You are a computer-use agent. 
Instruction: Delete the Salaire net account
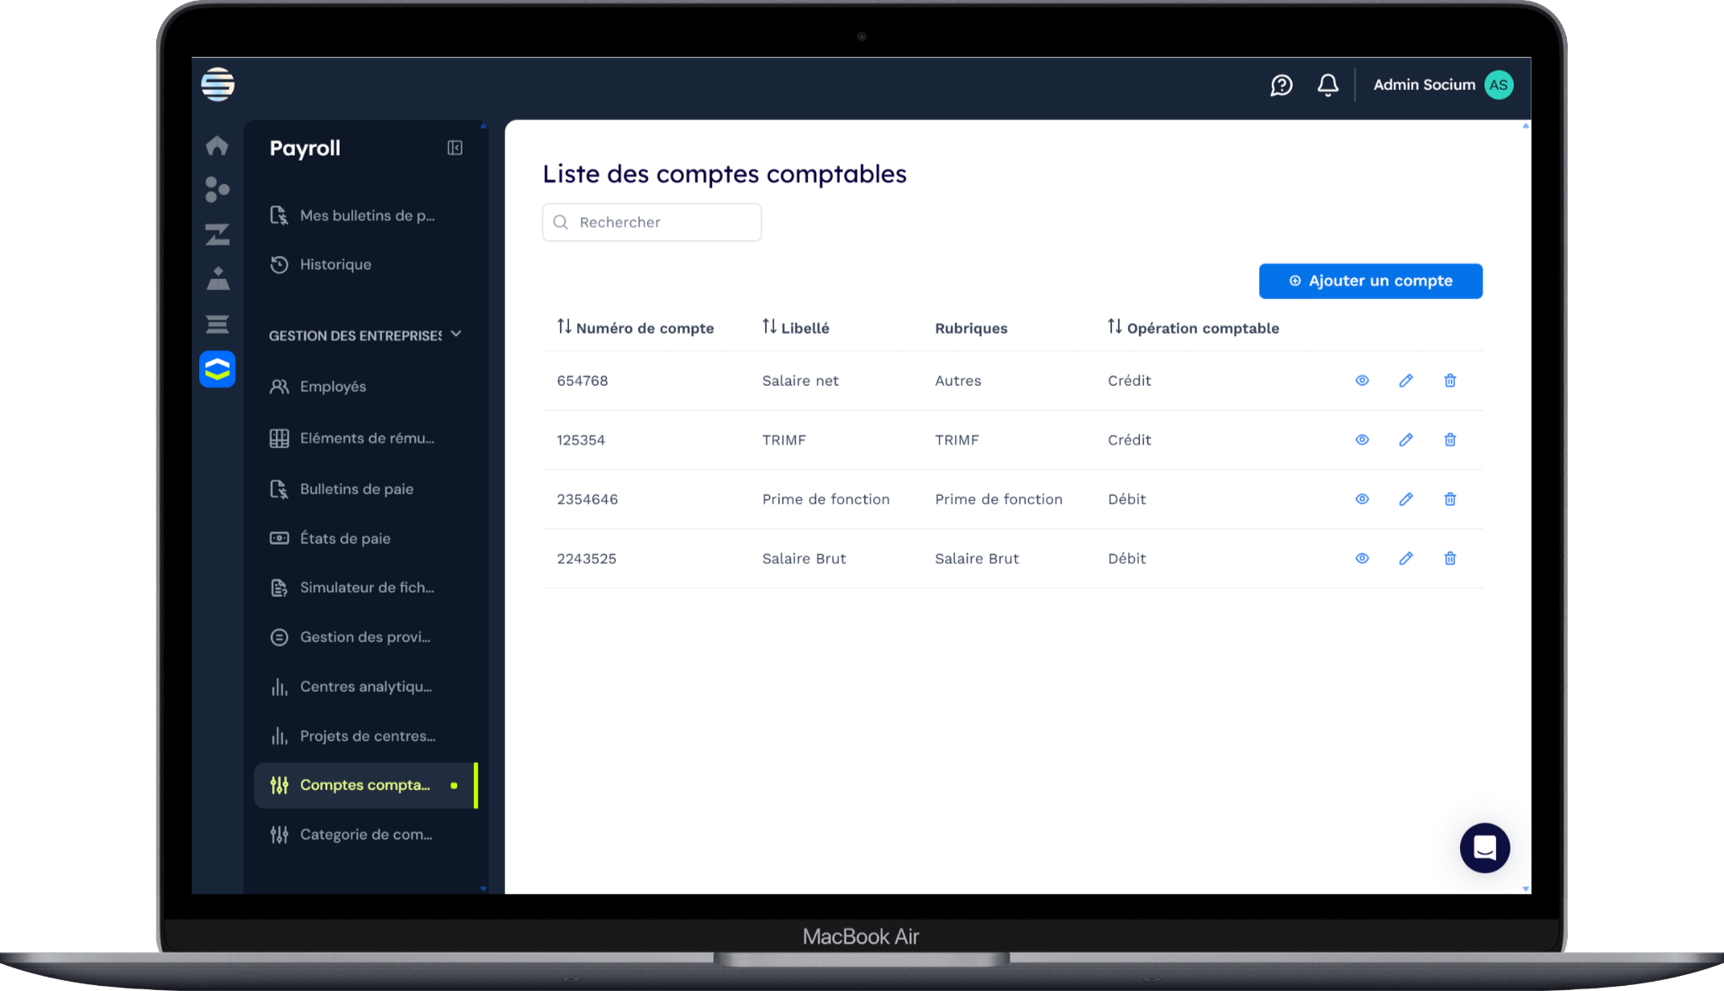click(x=1450, y=381)
